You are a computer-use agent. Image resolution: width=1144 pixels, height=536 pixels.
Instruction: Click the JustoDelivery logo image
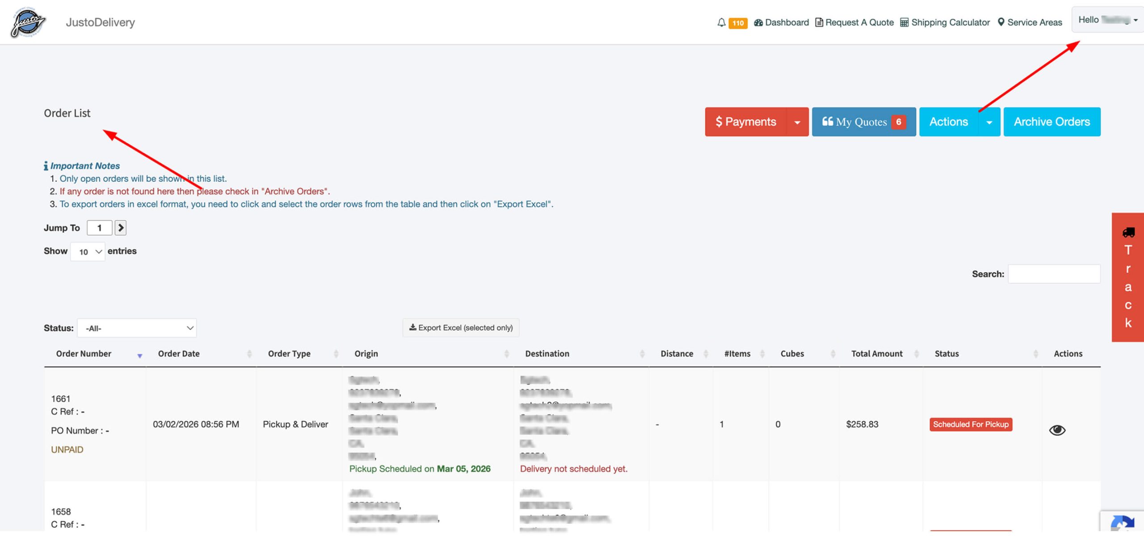point(28,22)
